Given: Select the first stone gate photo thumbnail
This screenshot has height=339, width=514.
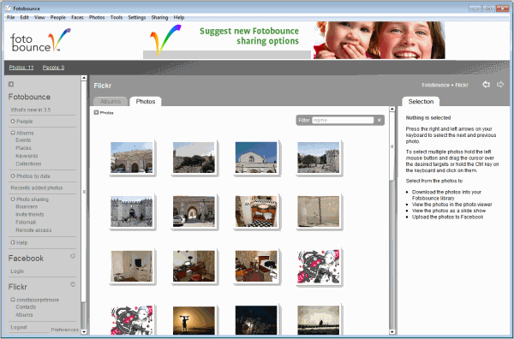Looking at the screenshot, I should point(131,158).
